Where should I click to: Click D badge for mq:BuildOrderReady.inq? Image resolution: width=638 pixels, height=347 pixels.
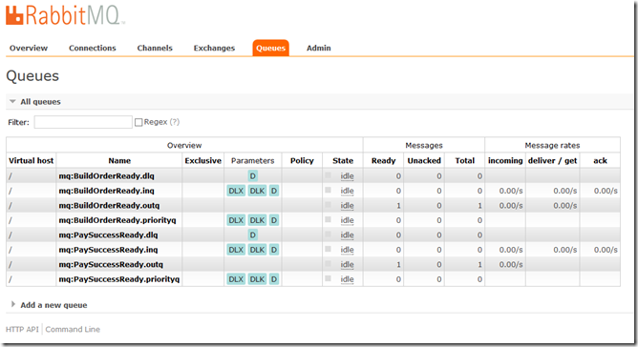(x=274, y=191)
